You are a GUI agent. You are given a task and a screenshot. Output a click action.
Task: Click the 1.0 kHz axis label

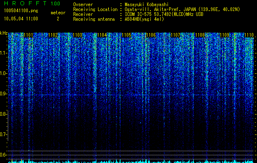[3, 74]
